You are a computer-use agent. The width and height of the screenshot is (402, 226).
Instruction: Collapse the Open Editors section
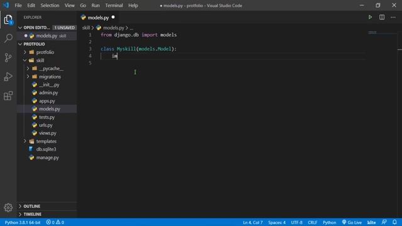pos(20,28)
